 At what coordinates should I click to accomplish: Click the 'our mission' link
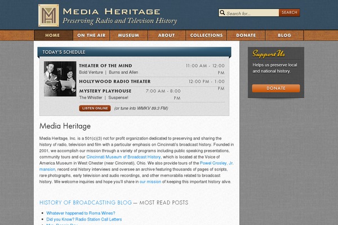(x=150, y=182)
